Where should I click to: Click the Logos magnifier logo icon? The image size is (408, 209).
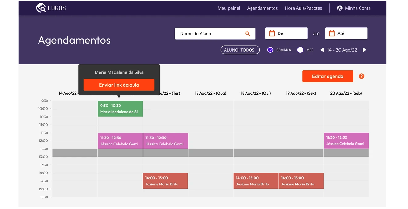41,8
